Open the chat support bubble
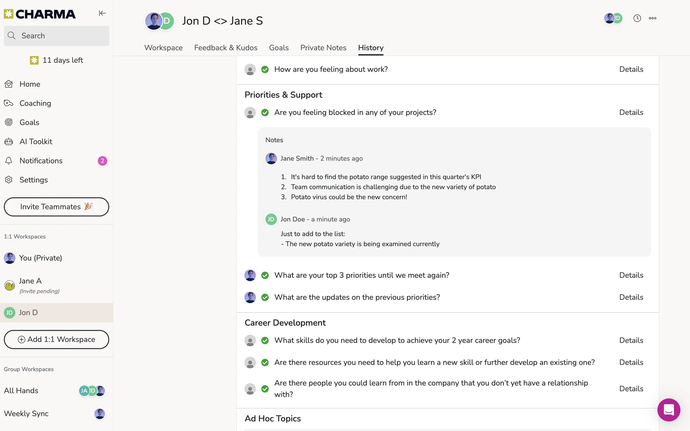The height and width of the screenshot is (431, 690). click(668, 410)
